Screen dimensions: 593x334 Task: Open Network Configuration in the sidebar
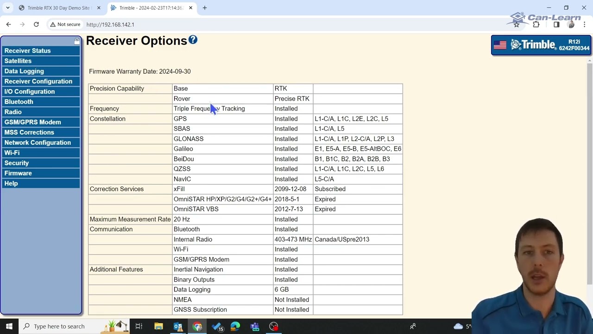pyautogui.click(x=41, y=142)
